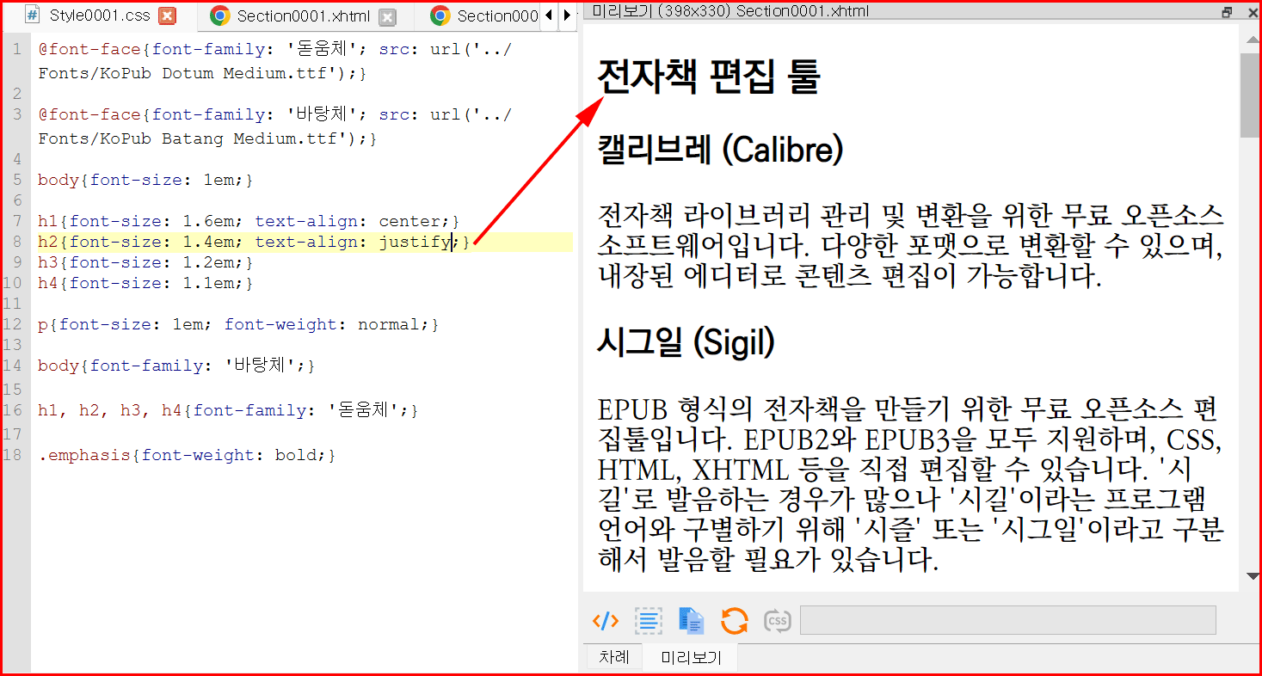The width and height of the screenshot is (1262, 676).
Task: Reload the preview with orange refresh icon
Action: (734, 620)
